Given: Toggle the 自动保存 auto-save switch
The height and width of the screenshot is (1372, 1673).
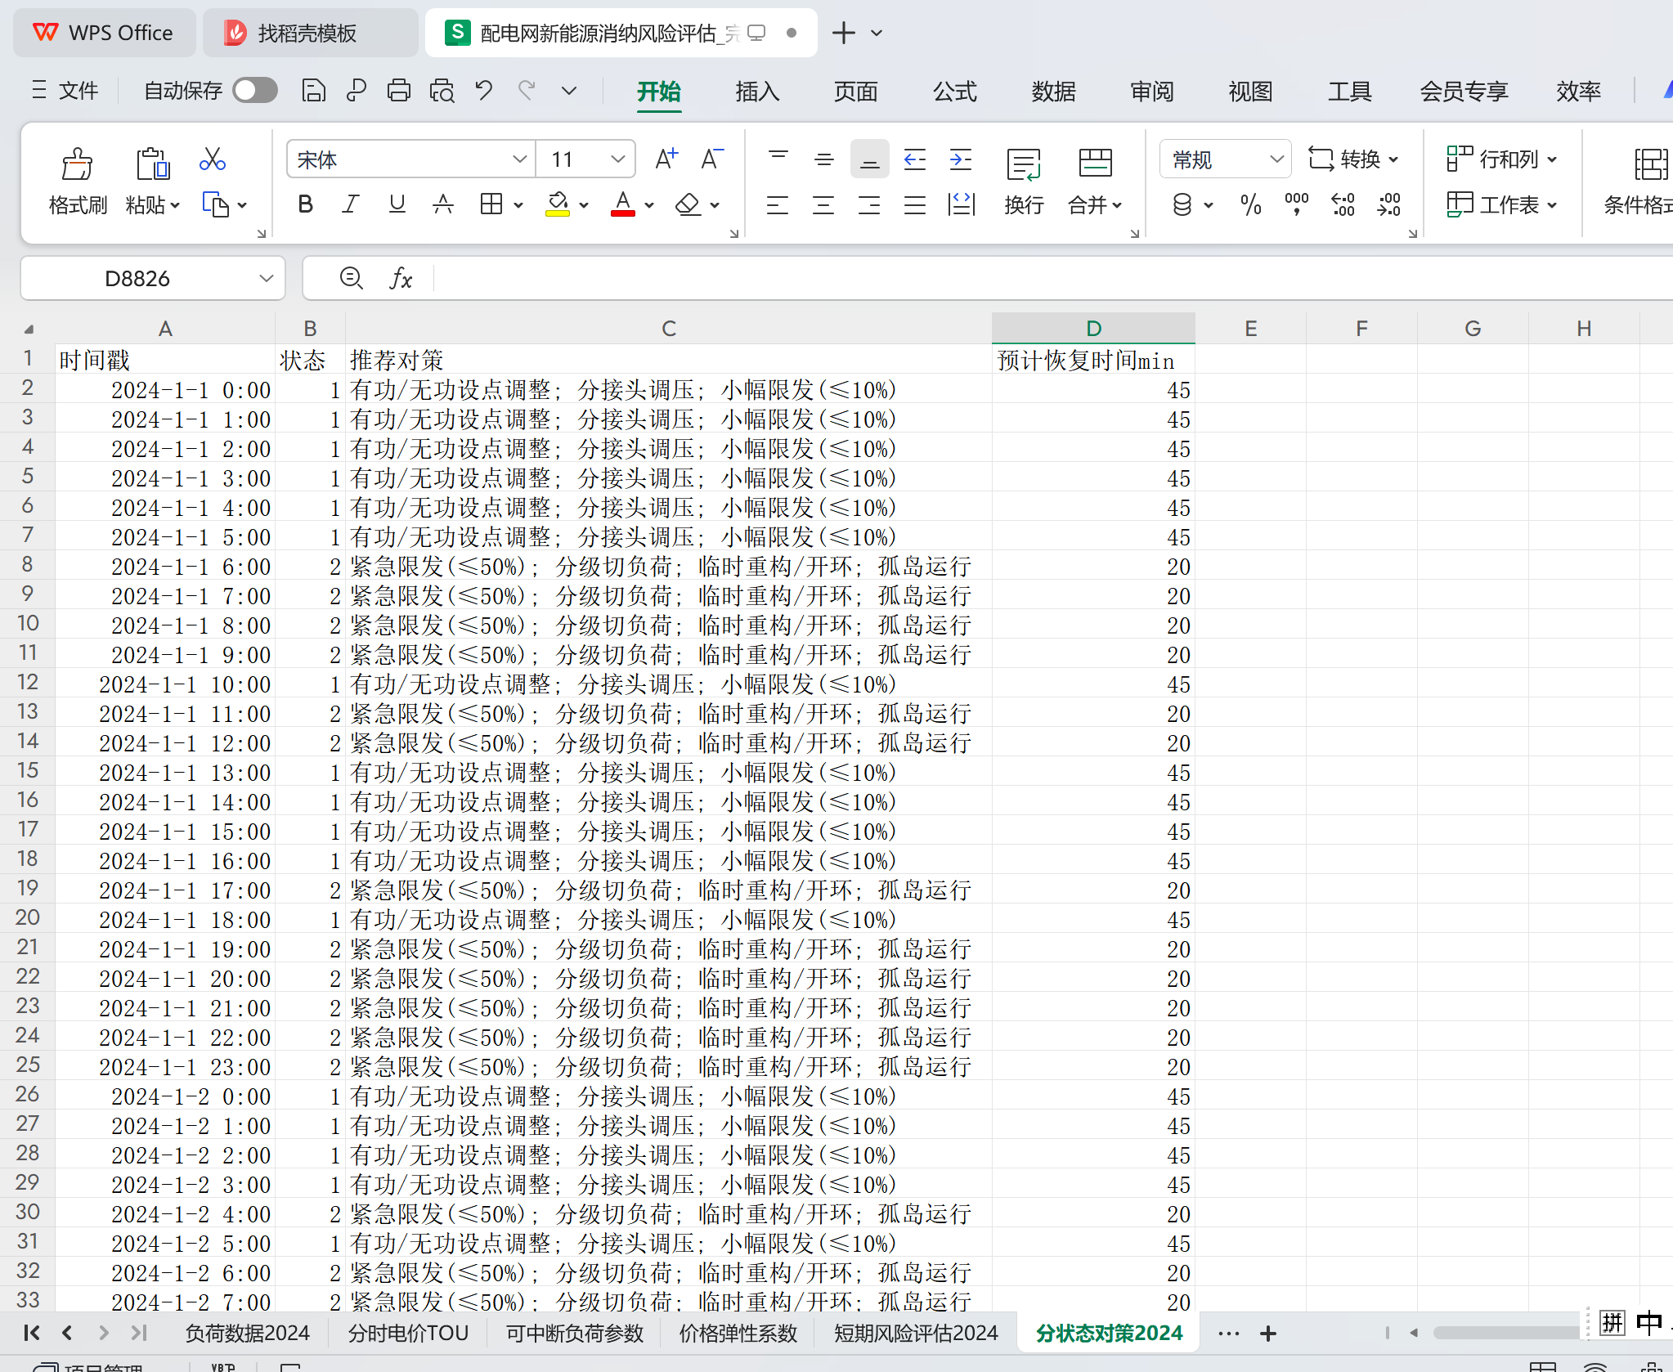Looking at the screenshot, I should click(254, 90).
